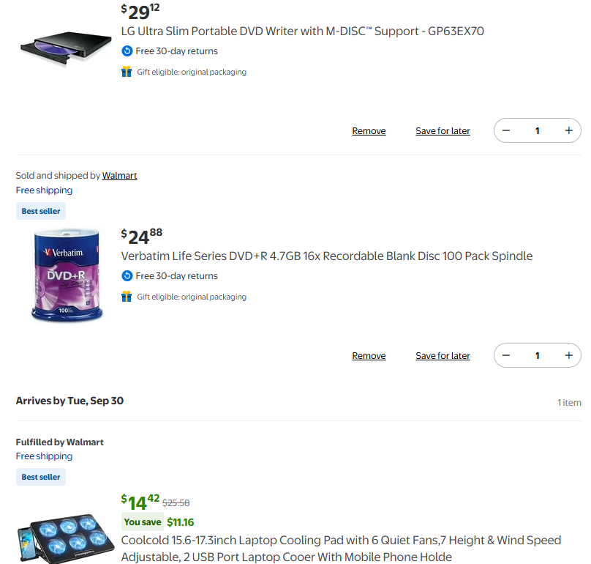Decrease Verbatim DVD+R quantity with minus icon

pos(506,355)
